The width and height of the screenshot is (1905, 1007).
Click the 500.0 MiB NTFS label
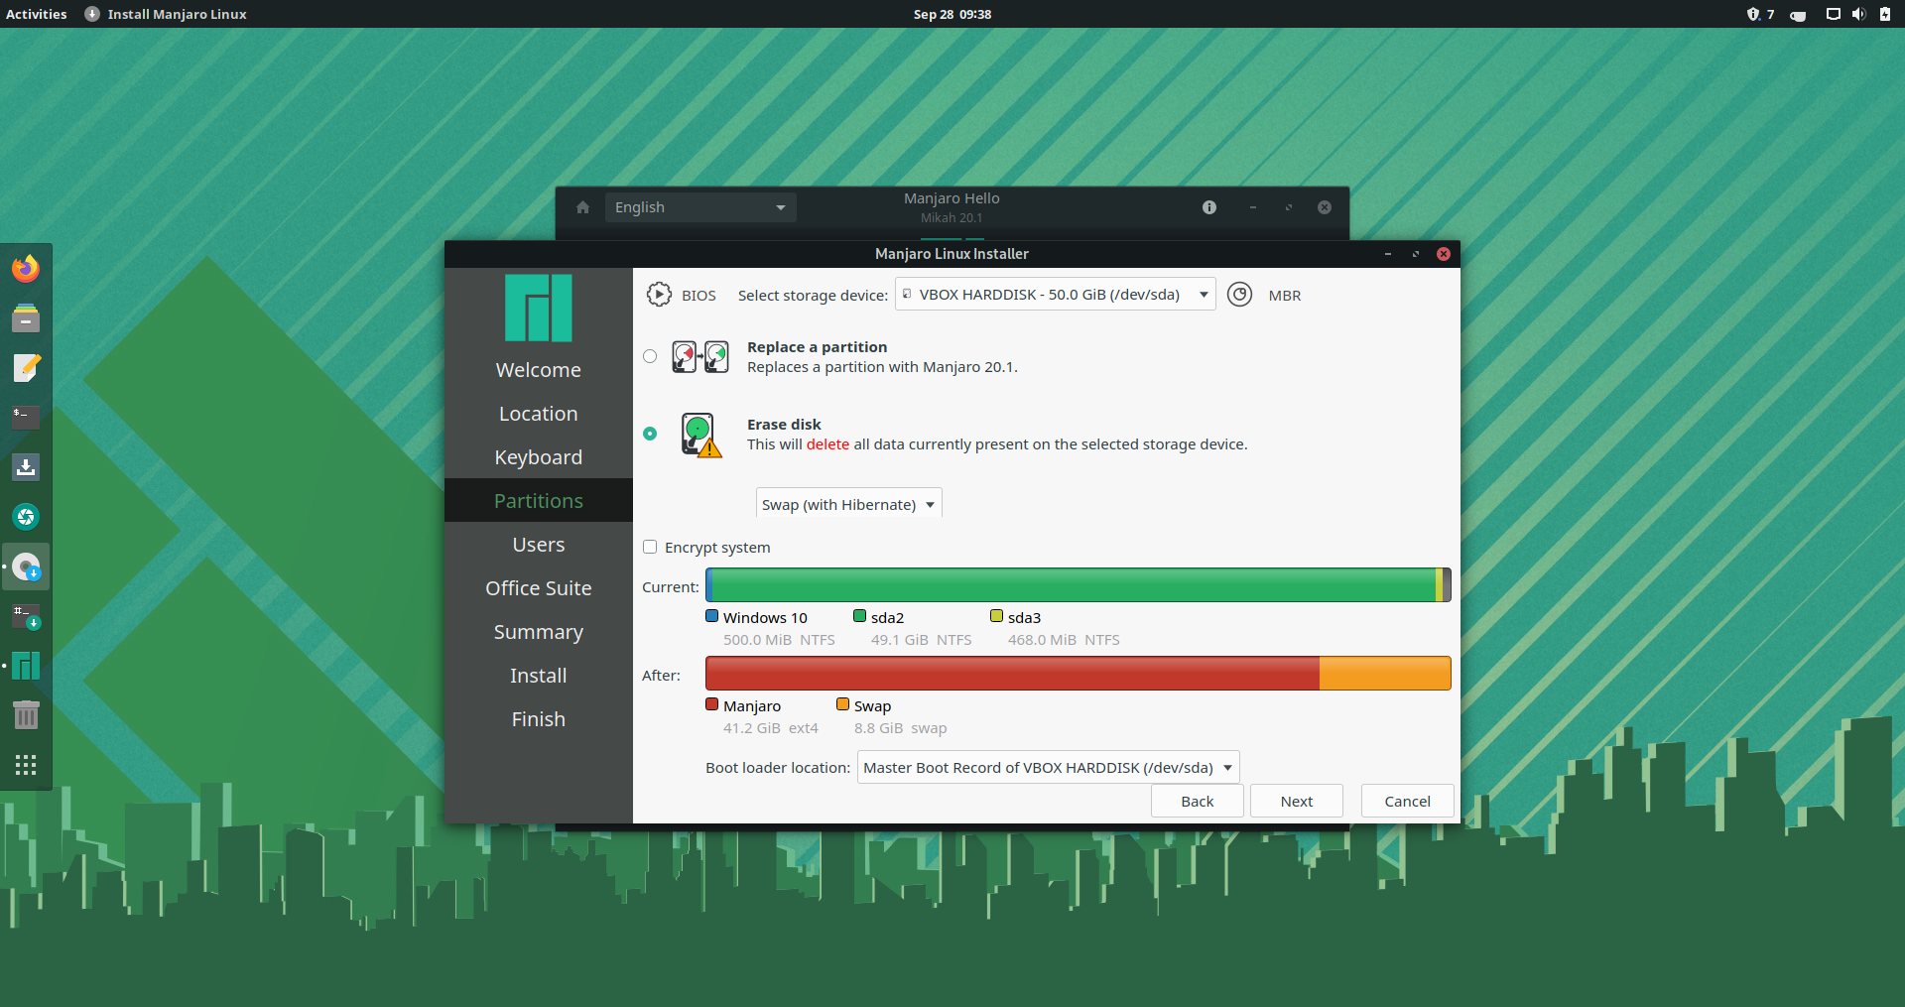[x=779, y=640]
